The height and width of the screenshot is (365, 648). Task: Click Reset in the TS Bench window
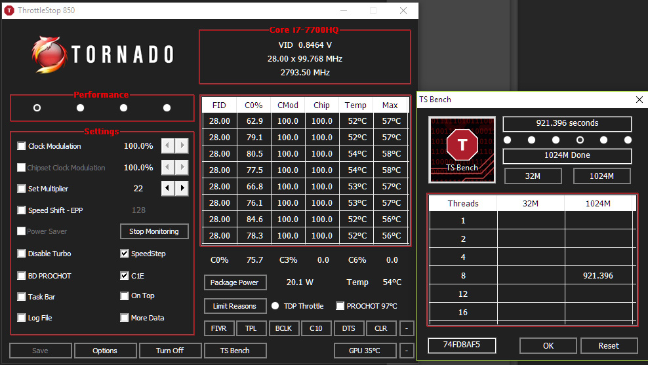point(609,345)
